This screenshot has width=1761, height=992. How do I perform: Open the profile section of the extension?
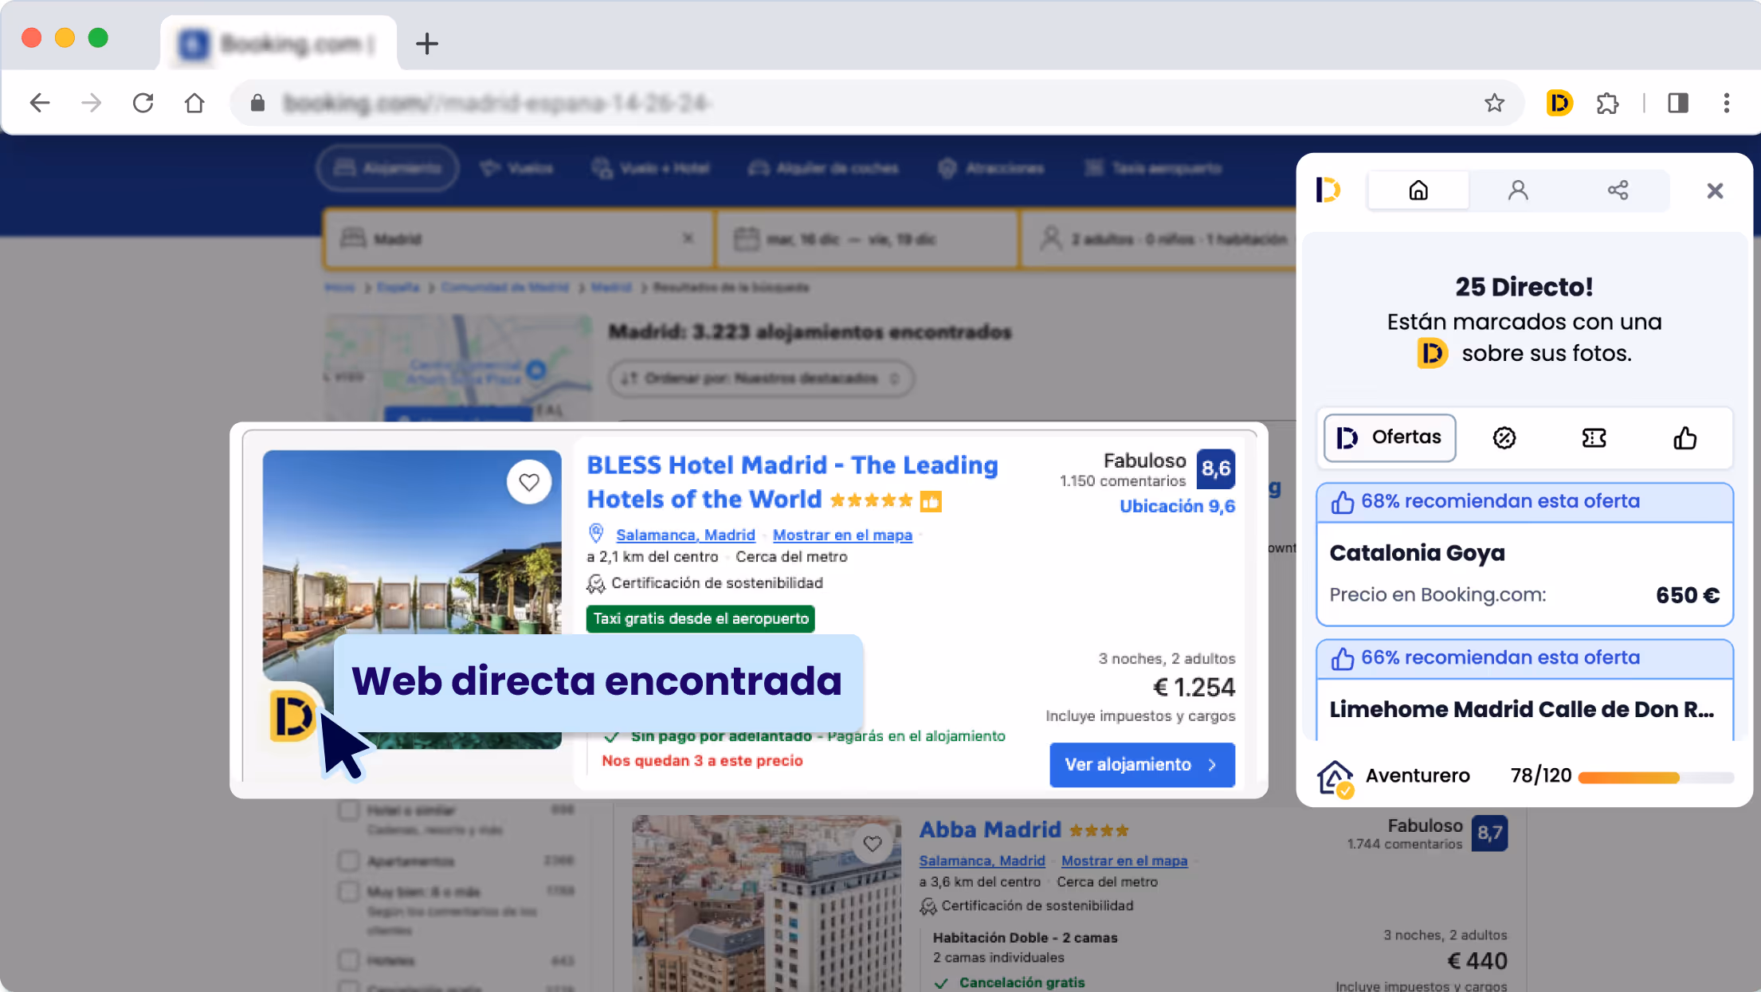tap(1517, 190)
